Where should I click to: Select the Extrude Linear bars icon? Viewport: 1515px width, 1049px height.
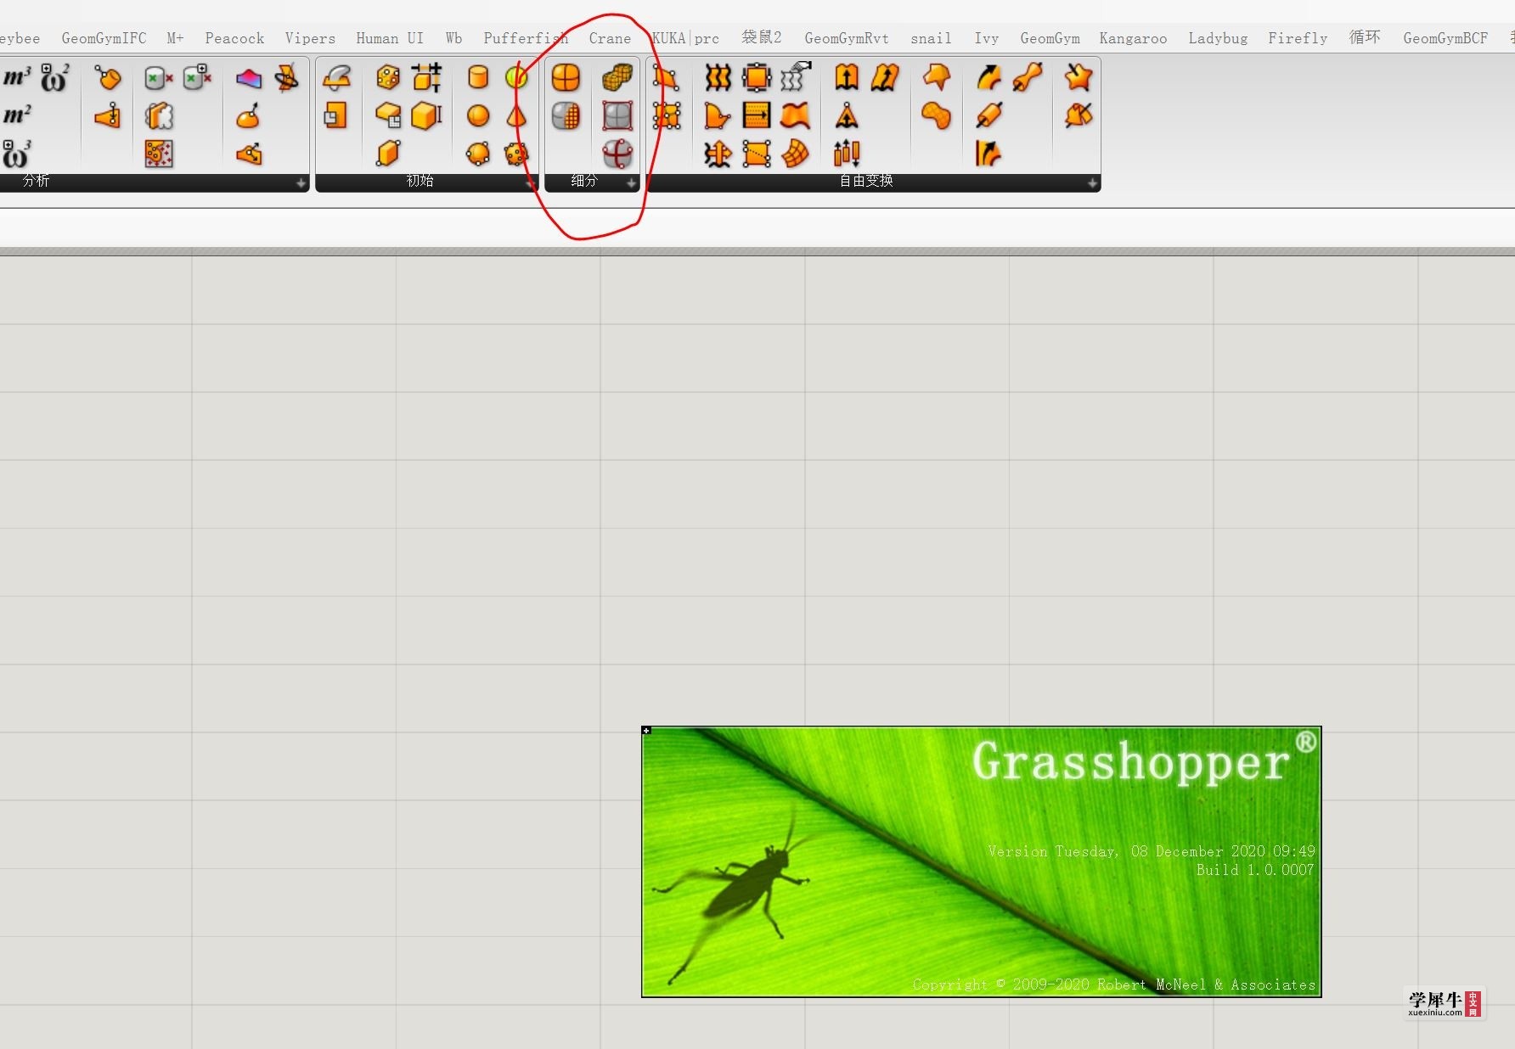[847, 154]
